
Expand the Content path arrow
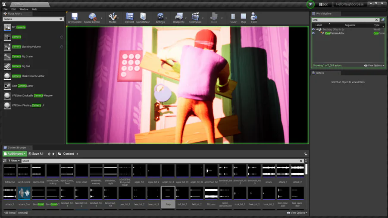[x=77, y=154]
